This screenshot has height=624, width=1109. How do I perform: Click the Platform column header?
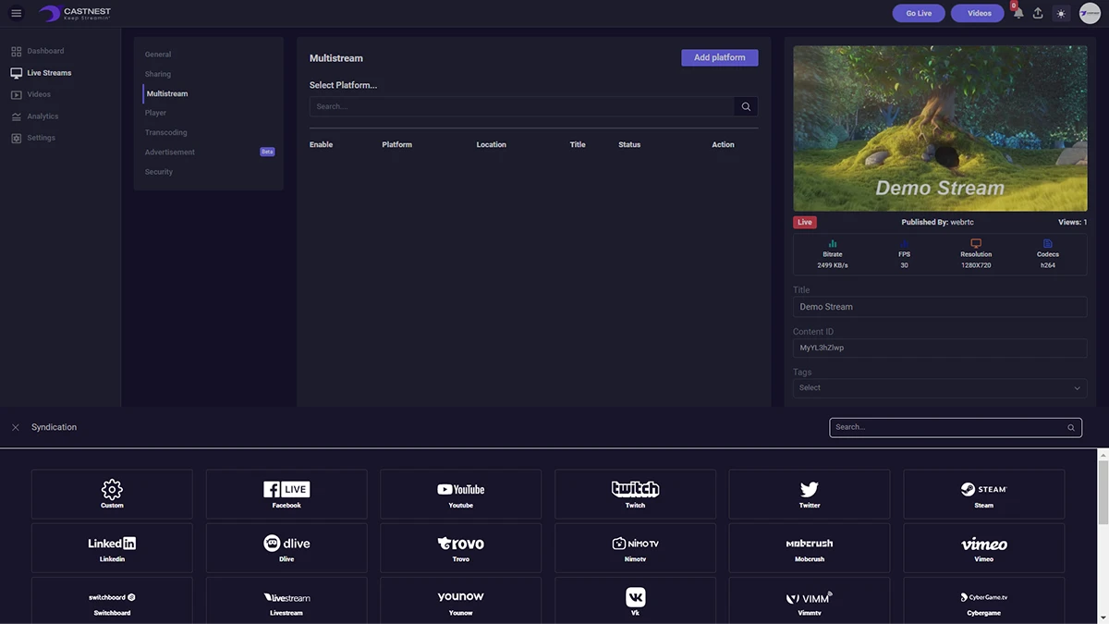pyautogui.click(x=397, y=145)
